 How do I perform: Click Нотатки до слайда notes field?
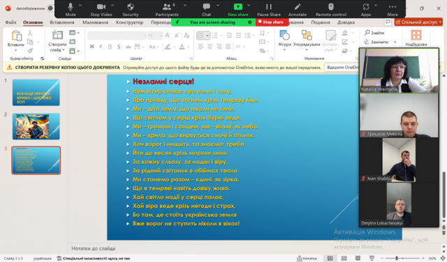coord(93,248)
